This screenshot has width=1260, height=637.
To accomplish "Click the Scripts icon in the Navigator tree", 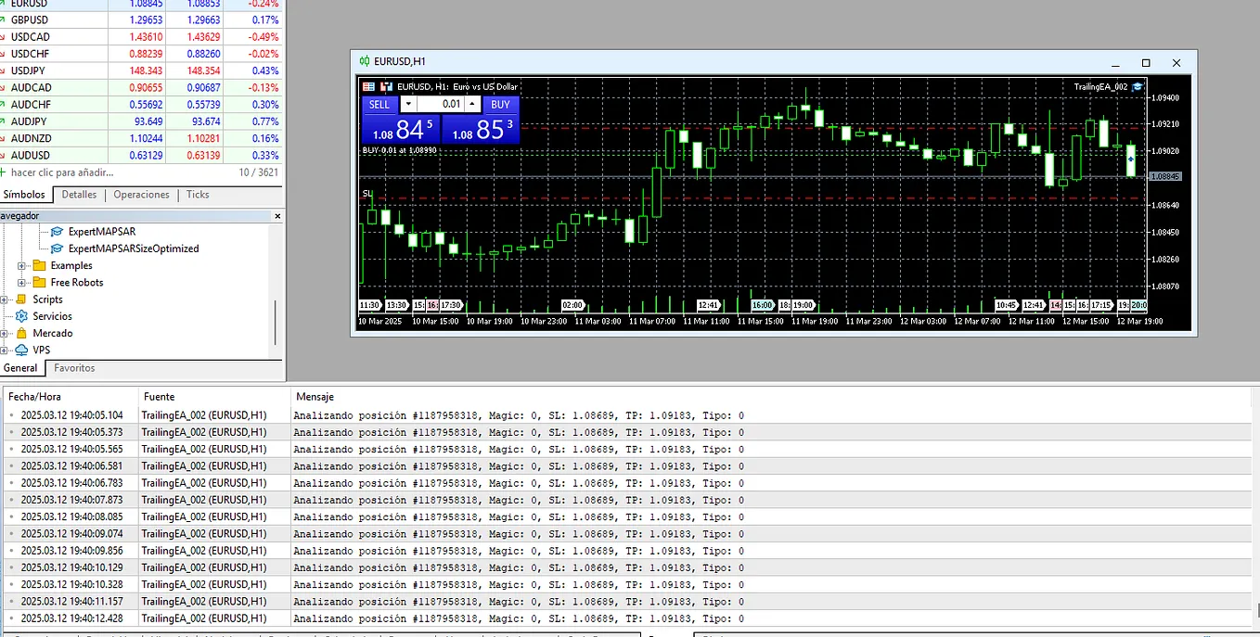I will click(x=21, y=299).
